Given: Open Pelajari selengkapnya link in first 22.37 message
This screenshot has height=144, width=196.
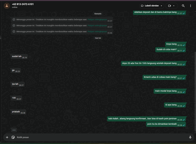Looking at the screenshot, I should pyautogui.click(x=97, y=20).
